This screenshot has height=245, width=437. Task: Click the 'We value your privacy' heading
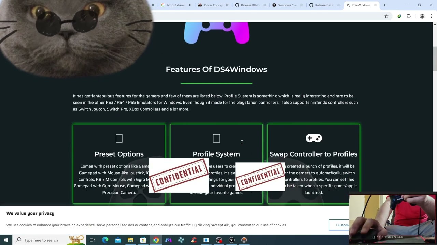coord(30,213)
